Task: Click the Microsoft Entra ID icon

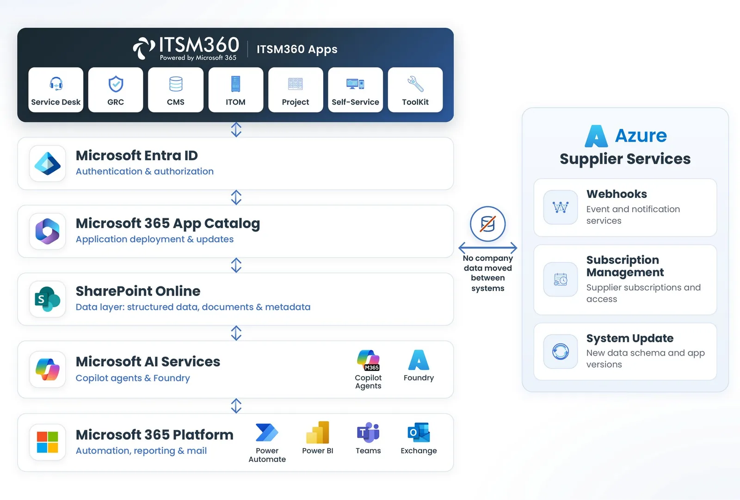Action: tap(48, 163)
